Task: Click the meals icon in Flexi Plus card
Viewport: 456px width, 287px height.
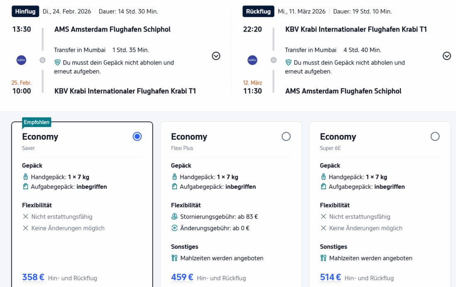Action: point(175,258)
